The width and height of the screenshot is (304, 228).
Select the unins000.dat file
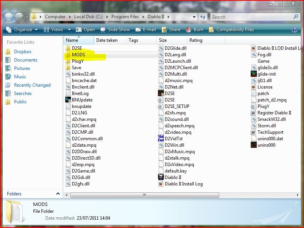click(267, 138)
